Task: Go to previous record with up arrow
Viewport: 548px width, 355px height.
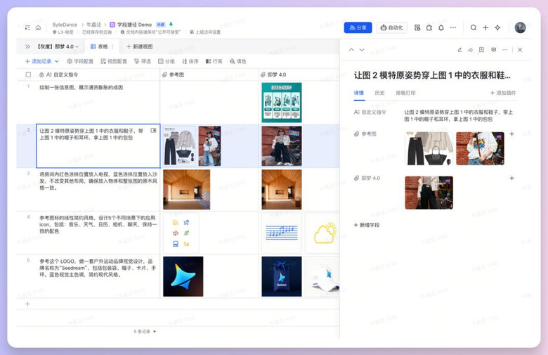Action: click(351, 50)
